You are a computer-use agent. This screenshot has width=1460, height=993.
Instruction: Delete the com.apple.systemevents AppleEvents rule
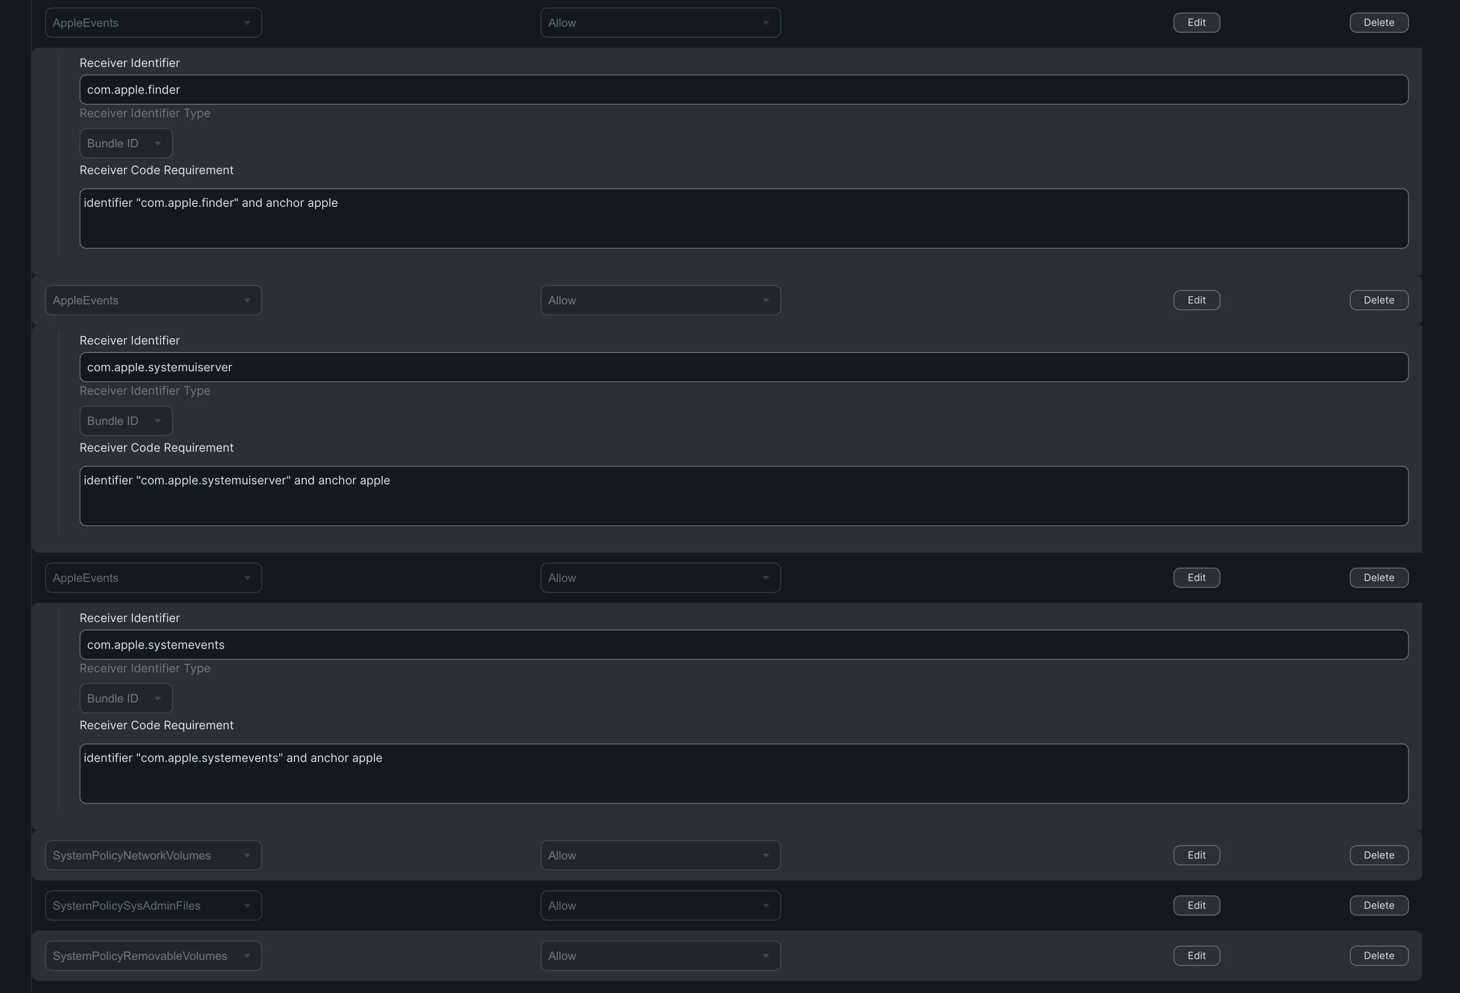click(x=1379, y=578)
